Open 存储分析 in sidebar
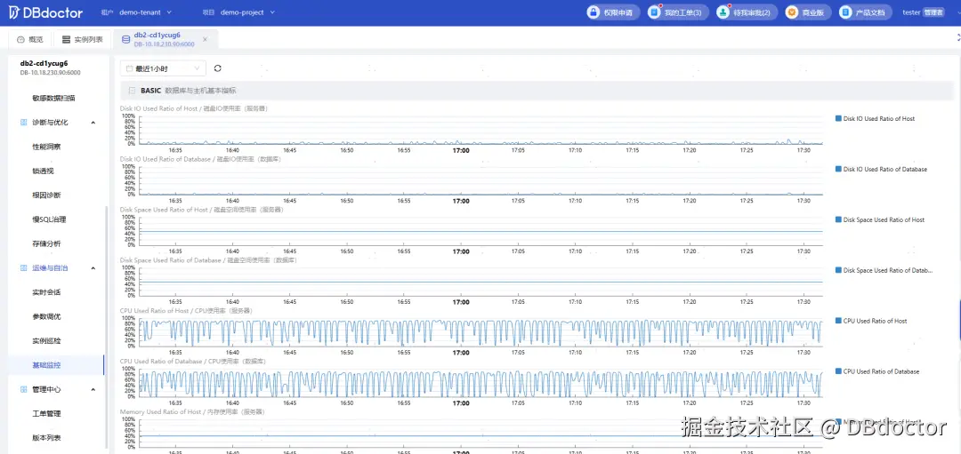 click(x=46, y=243)
